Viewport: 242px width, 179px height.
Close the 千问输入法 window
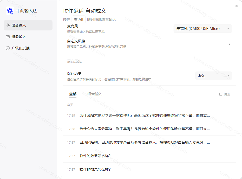(x=237, y=6)
